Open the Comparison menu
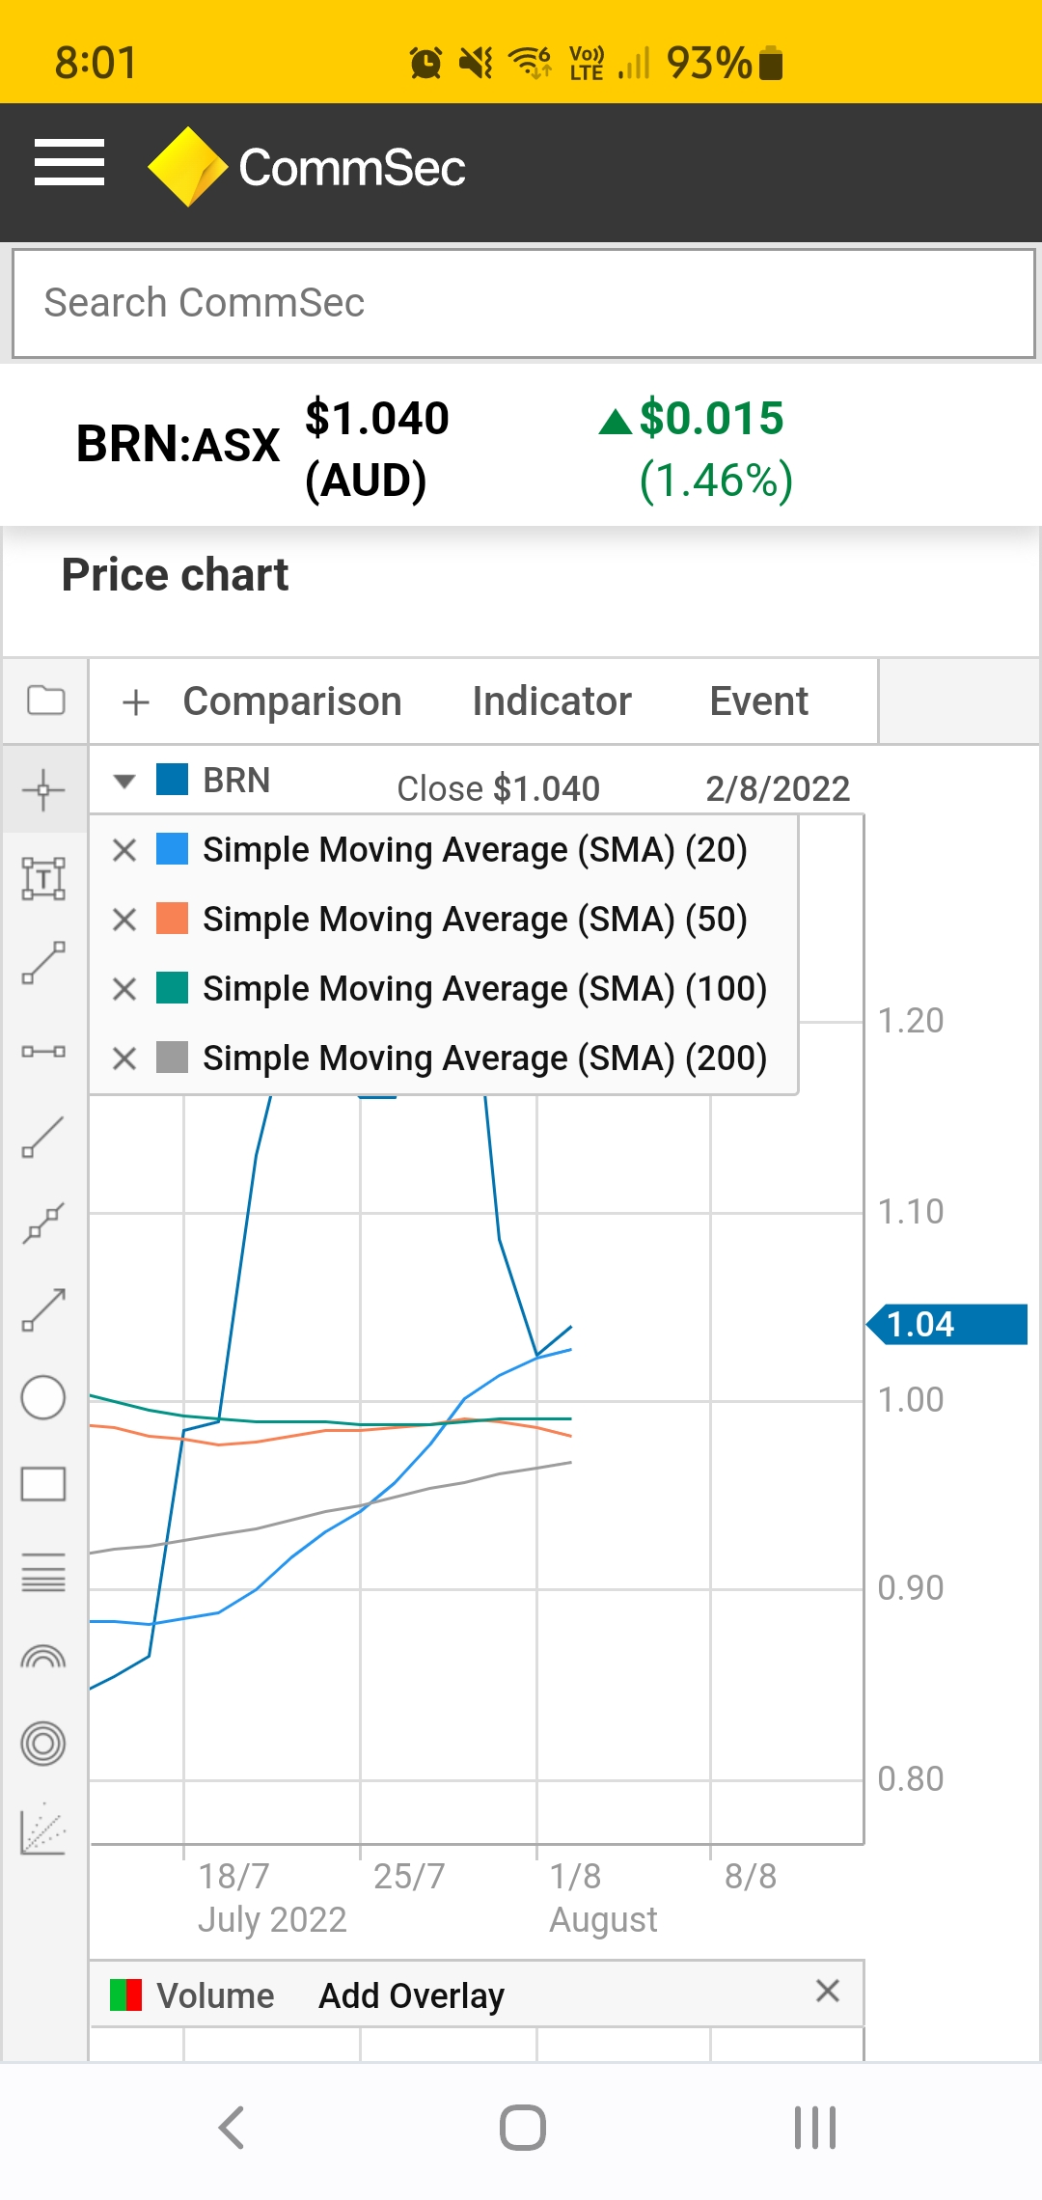This screenshot has width=1042, height=2200. tap(292, 701)
